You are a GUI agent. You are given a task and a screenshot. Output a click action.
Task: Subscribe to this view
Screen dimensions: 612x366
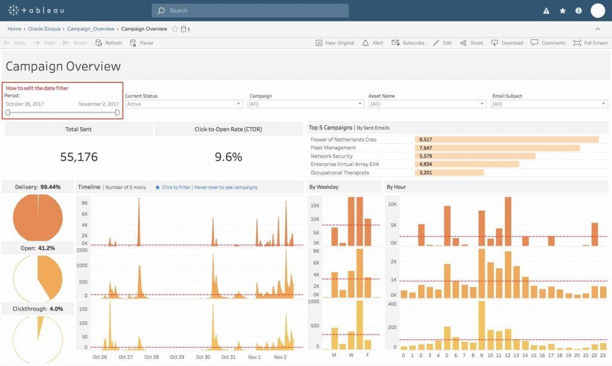click(408, 43)
